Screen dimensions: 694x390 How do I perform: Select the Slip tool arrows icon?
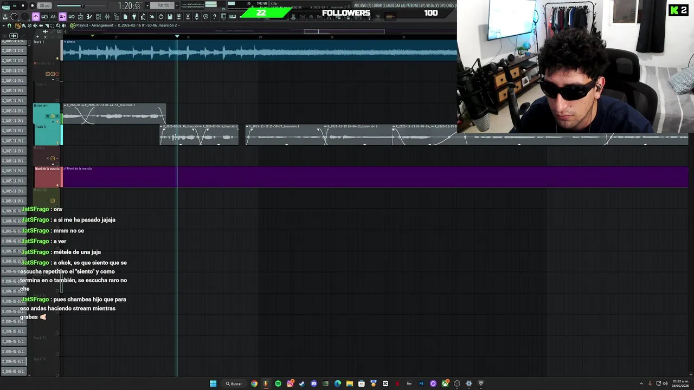[x=41, y=25]
